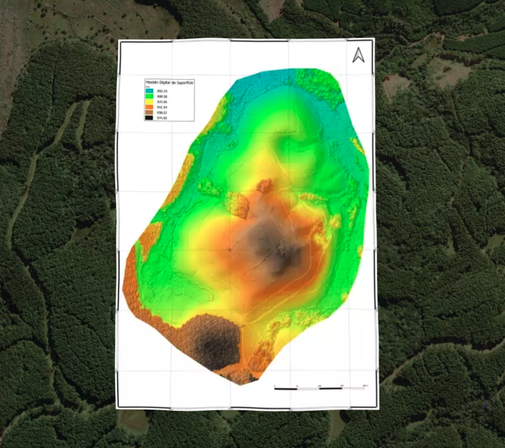
Task: Click the legend value 941.54
Action: [162, 107]
